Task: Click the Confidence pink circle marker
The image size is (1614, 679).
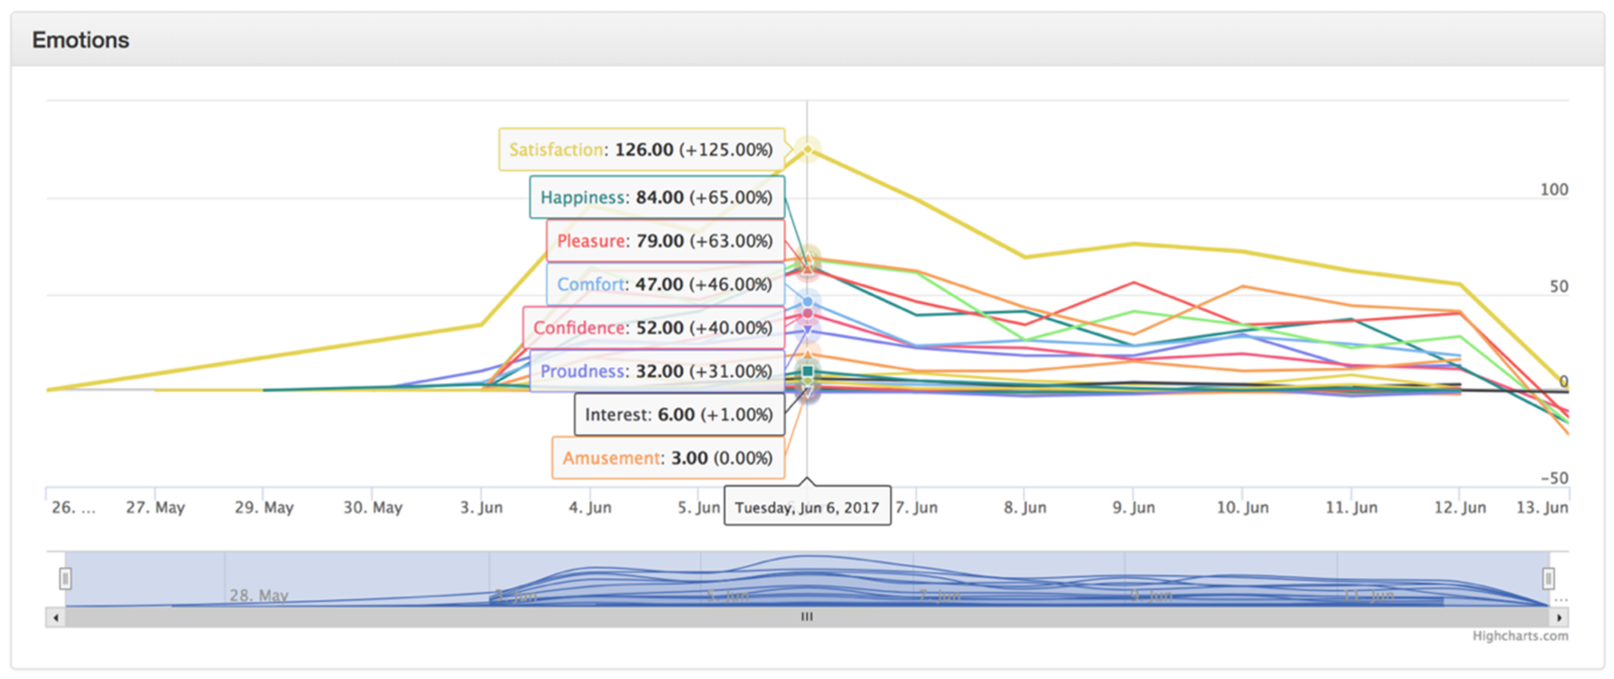Action: click(808, 313)
